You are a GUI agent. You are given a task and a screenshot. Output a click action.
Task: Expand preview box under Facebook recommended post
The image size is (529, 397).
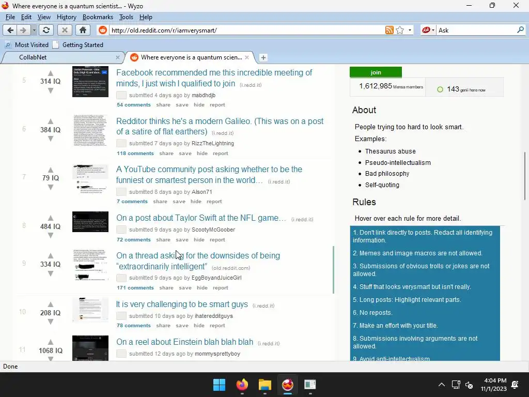click(121, 95)
